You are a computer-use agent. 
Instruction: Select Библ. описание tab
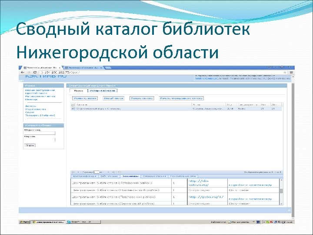tap(109, 176)
